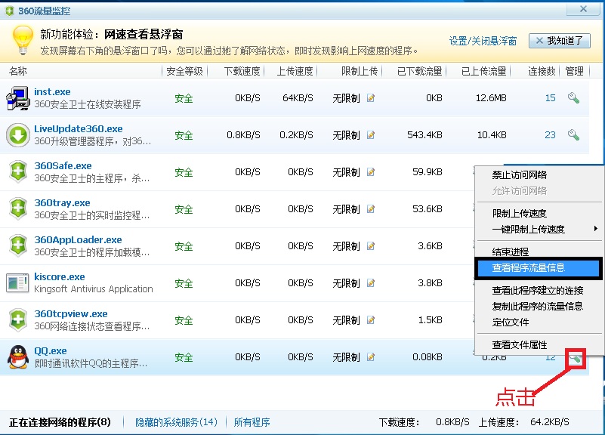Image resolution: width=605 pixels, height=435 pixels.
Task: Switch to the 所有程序 tab
Action: 252,422
